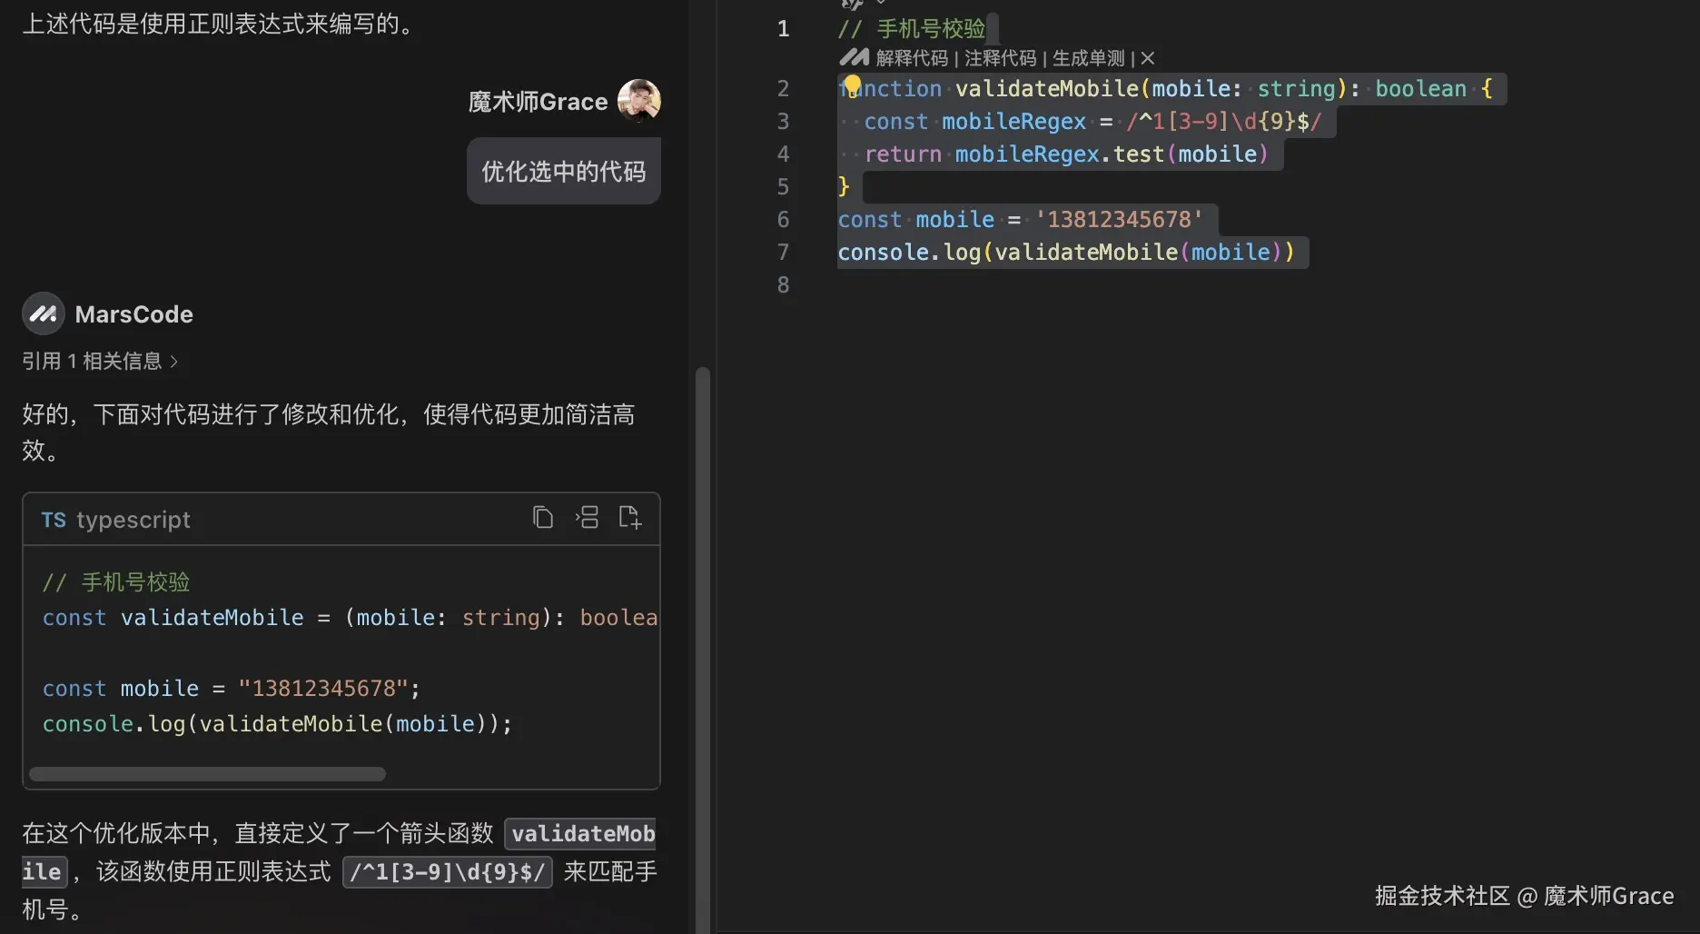Click line number 6 in the editor gutter
1700x934 pixels.
click(783, 219)
